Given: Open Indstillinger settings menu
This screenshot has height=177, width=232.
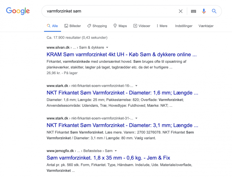Looking at the screenshot, I should 184,26.
